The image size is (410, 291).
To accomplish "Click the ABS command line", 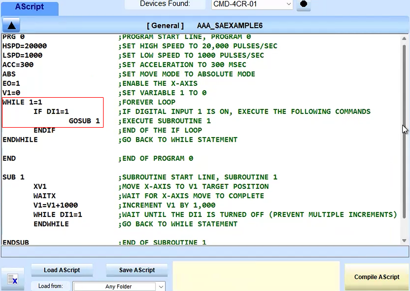I will tap(9, 74).
